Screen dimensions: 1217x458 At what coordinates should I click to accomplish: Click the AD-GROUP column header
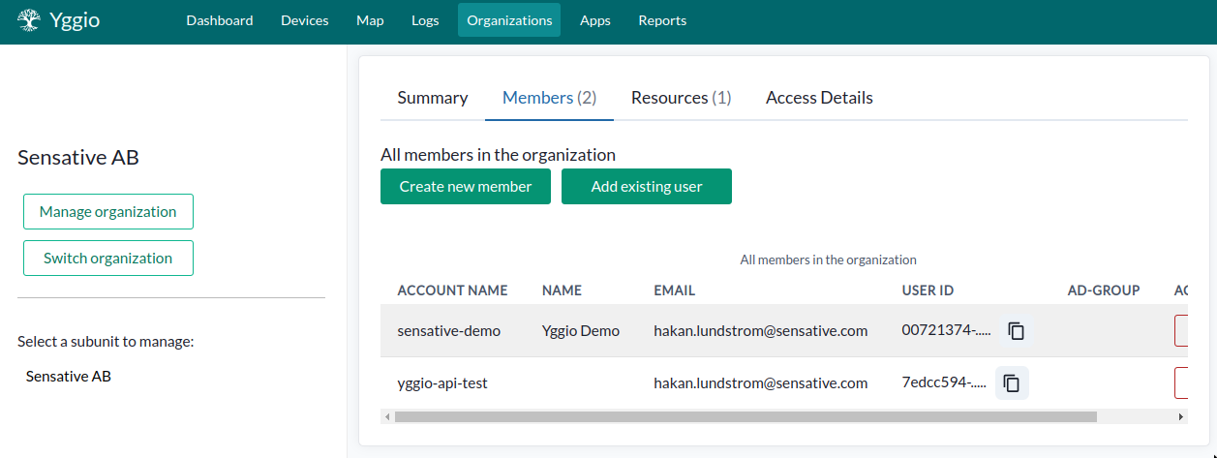tap(1104, 290)
